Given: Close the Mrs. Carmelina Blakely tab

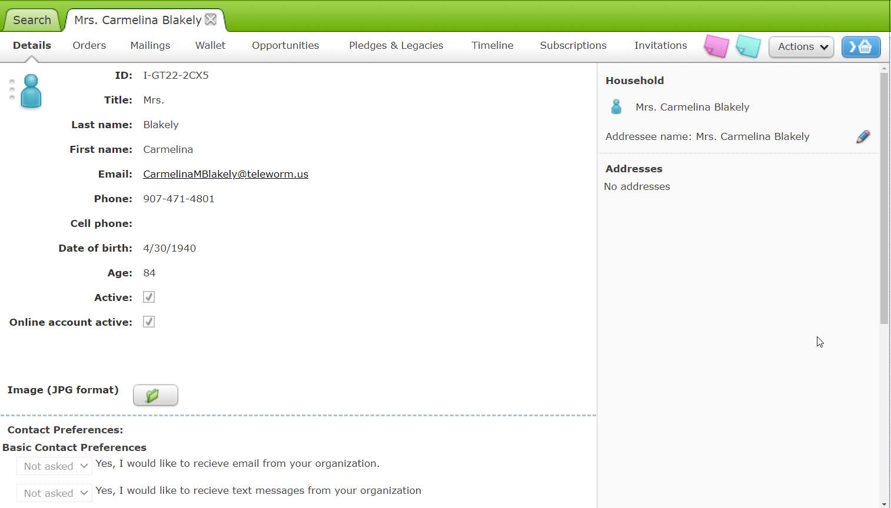Looking at the screenshot, I should (211, 19).
